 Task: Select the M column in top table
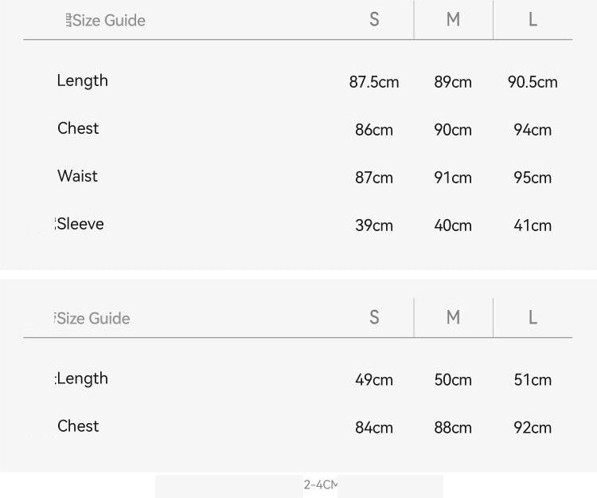(x=453, y=19)
